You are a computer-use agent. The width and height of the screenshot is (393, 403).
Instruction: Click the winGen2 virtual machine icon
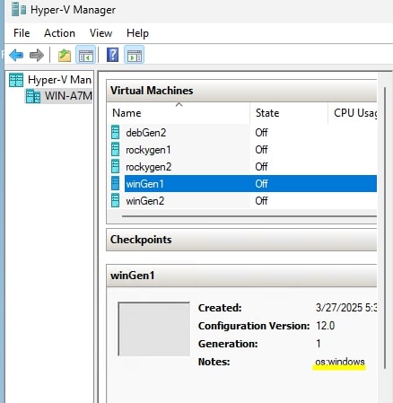[x=115, y=200]
